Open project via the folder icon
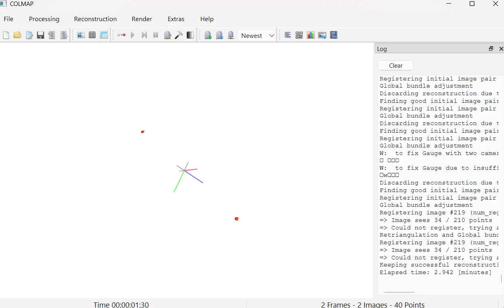 [18, 35]
